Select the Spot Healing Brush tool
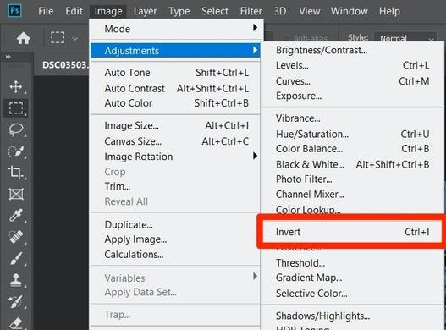Viewport: 446px width, 330px height. tap(16, 237)
